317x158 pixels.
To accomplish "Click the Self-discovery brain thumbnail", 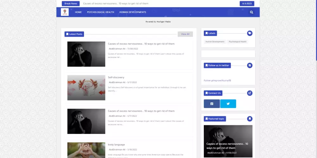I will (x=86, y=88).
